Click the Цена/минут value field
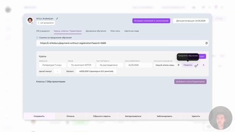The width and height of the screenshot is (235, 132). click(57, 71)
